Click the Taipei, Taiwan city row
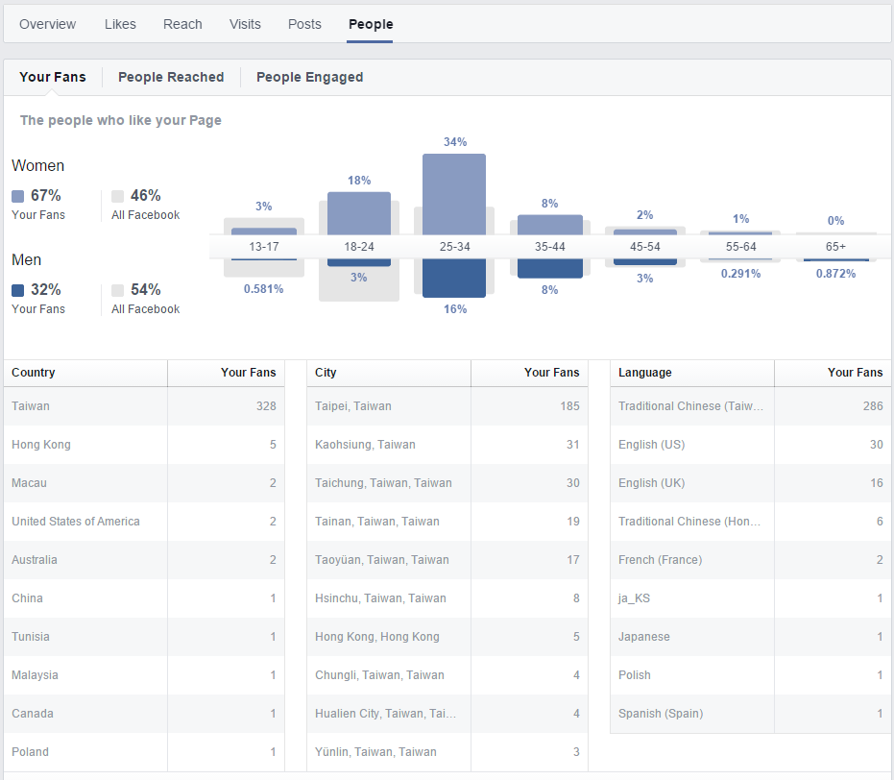The image size is (894, 780). (447, 406)
